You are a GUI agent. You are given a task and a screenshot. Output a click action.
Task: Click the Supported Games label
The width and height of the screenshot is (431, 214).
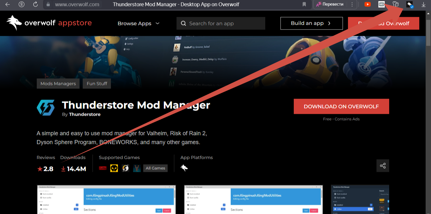(119, 158)
